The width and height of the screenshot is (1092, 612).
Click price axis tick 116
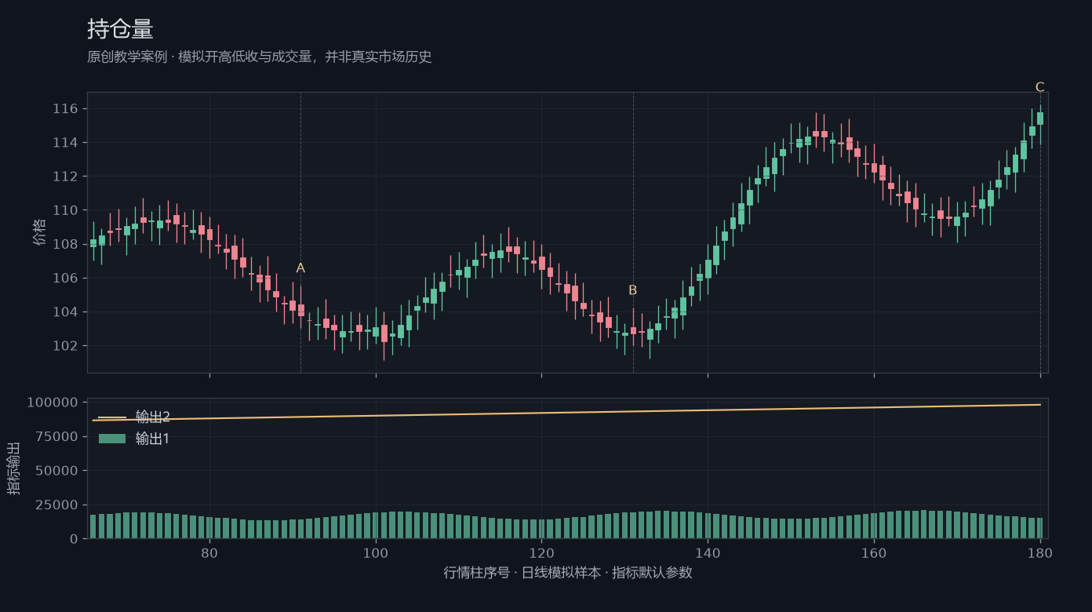click(65, 108)
